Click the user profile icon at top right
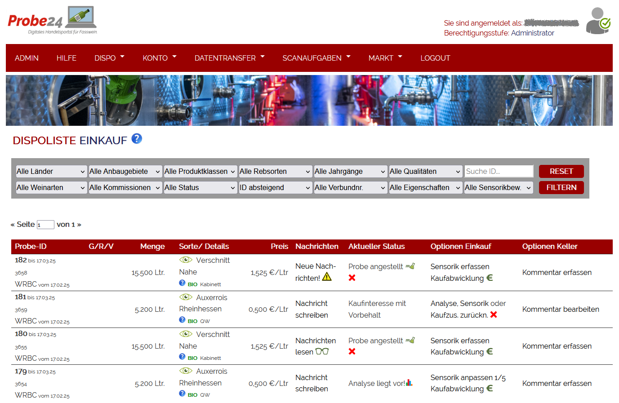Screen dimensions: 619x403 pos(598,21)
